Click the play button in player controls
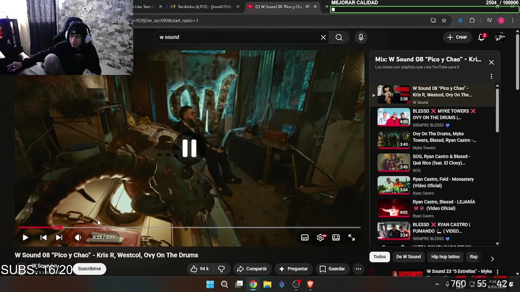The width and height of the screenshot is (520, 292). click(25, 238)
